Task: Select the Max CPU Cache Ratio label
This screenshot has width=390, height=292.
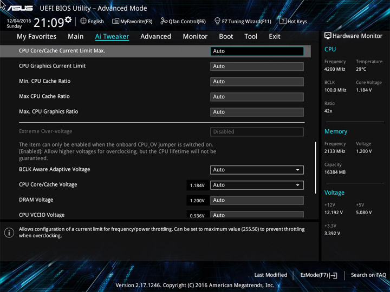Action: point(44,96)
